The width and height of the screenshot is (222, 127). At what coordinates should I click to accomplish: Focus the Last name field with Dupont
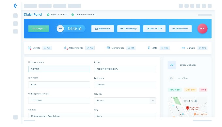[125, 85]
